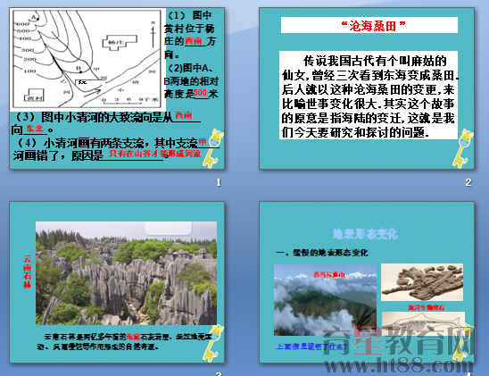Click the 麻姑 legend text paragraph
This screenshot has height=376, width=489.
pos(369,96)
